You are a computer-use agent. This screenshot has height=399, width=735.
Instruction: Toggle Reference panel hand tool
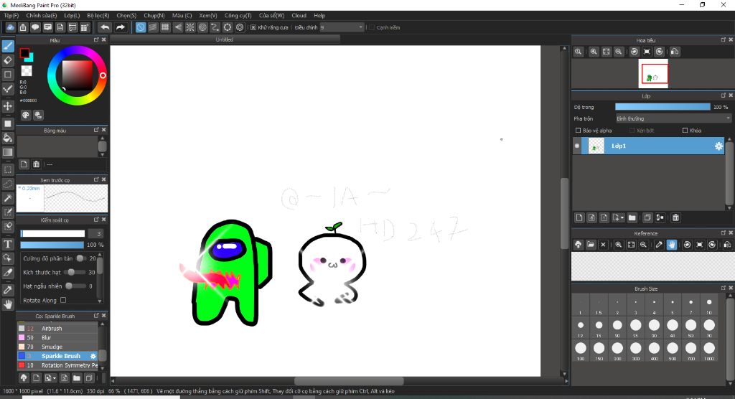672,245
